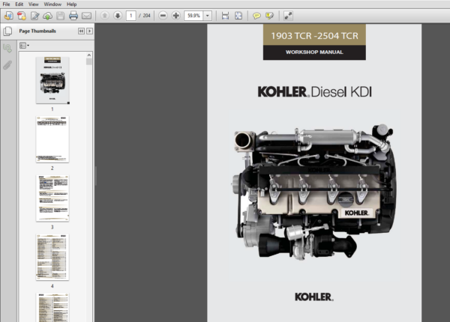Viewport: 450px width, 322px height.
Task: Print the document with printer icon
Action: [x=73, y=16]
